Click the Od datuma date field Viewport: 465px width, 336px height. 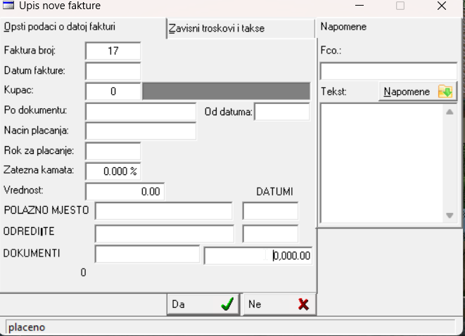[x=281, y=112]
